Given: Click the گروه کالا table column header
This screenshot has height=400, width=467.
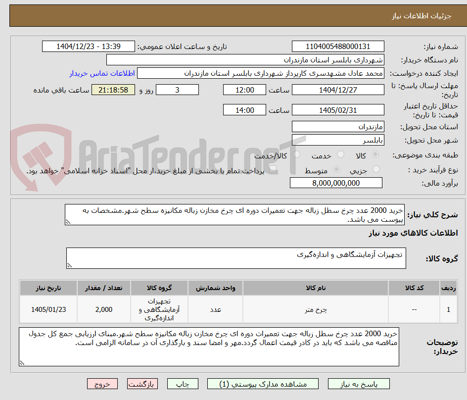Looking at the screenshot, I should [159, 288].
